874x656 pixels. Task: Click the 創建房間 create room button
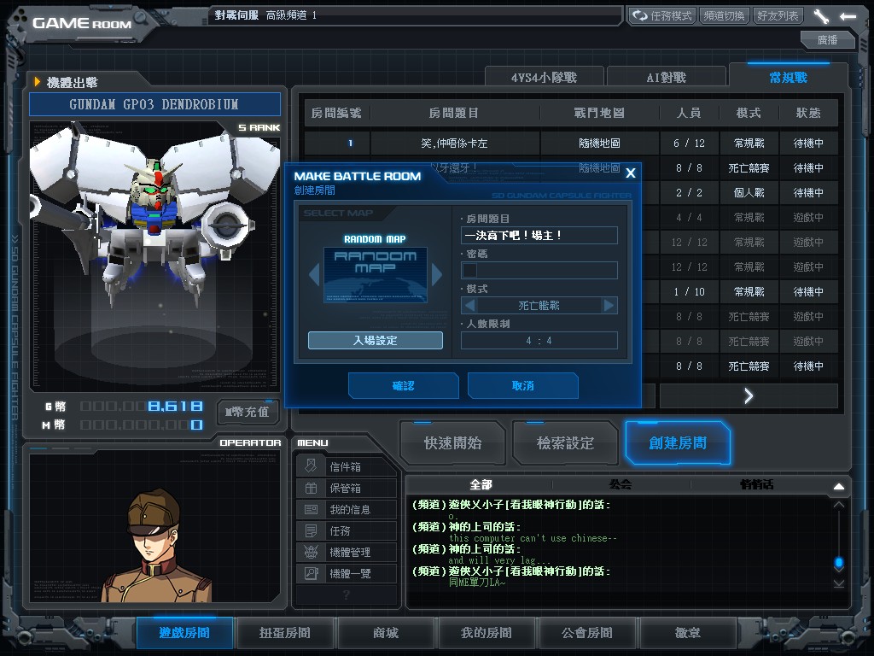click(678, 443)
